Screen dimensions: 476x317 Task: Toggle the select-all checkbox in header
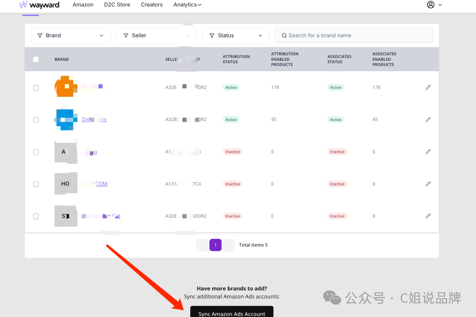click(x=36, y=59)
